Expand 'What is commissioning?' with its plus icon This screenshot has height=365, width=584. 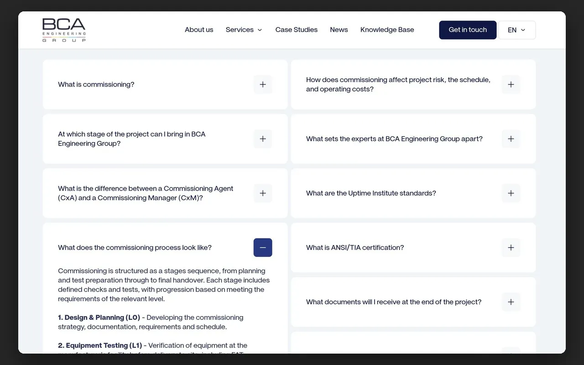(x=263, y=84)
